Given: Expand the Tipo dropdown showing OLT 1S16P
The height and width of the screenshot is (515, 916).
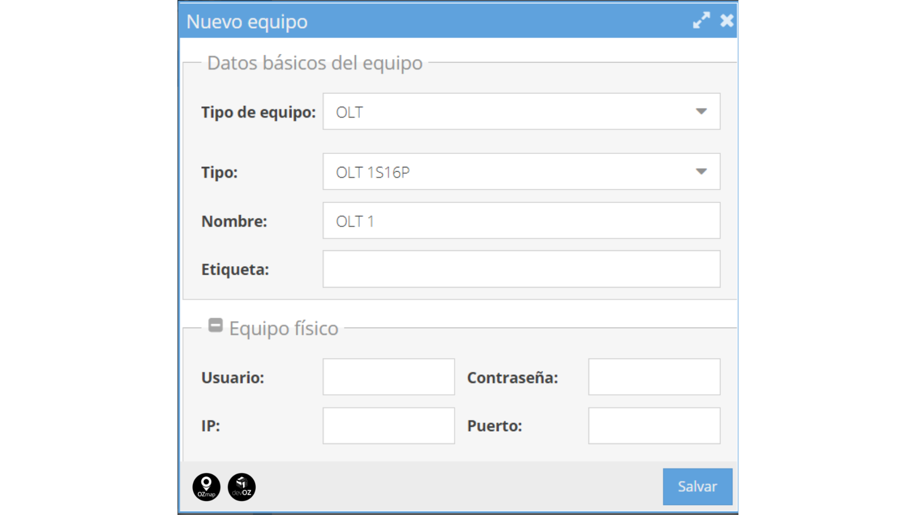Looking at the screenshot, I should click(x=521, y=172).
